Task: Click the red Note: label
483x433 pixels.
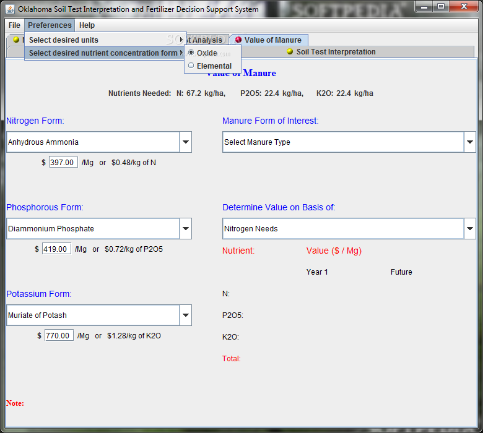Action: click(15, 403)
